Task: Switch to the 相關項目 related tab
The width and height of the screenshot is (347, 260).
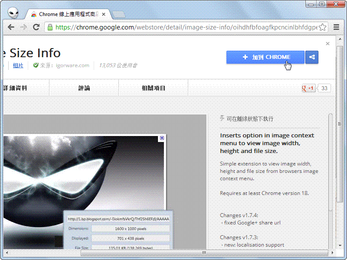Action: point(154,88)
